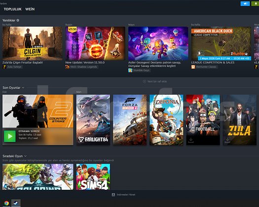Open Asiler Gezegeni Destansı news title
This screenshot has width=259, height=207.
tap(154, 64)
